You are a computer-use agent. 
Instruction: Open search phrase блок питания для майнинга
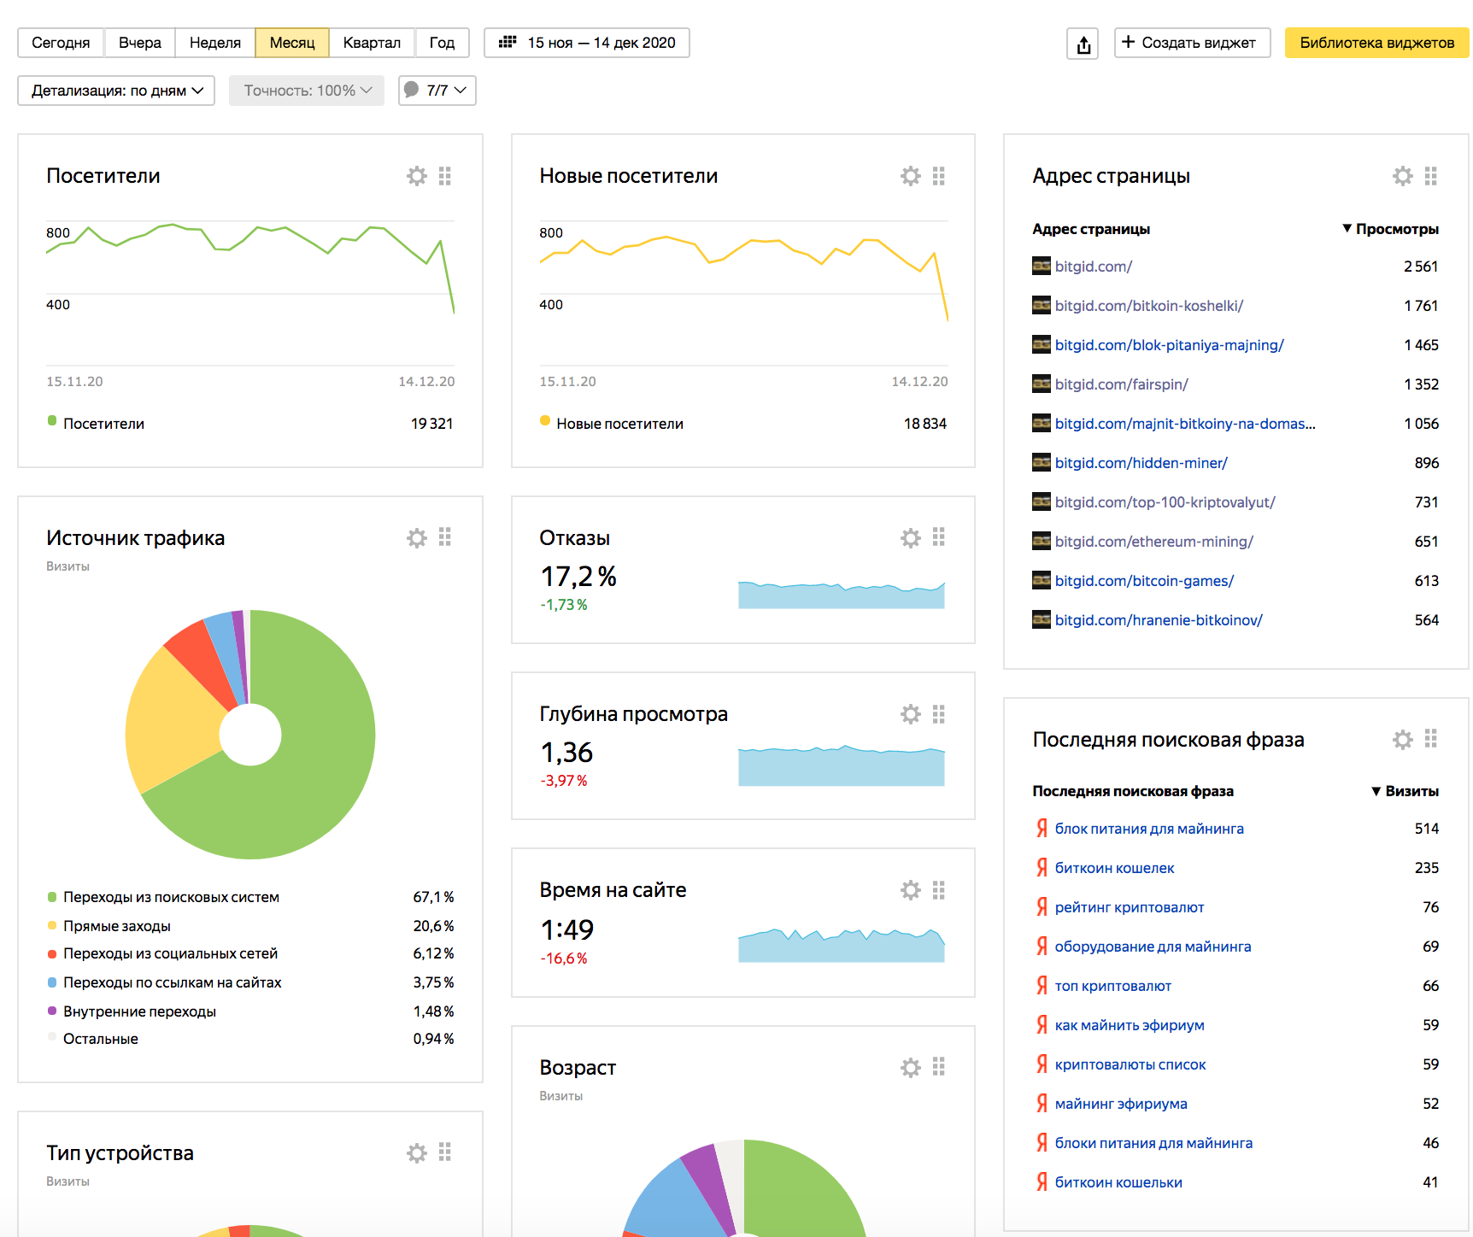[x=1149, y=829]
